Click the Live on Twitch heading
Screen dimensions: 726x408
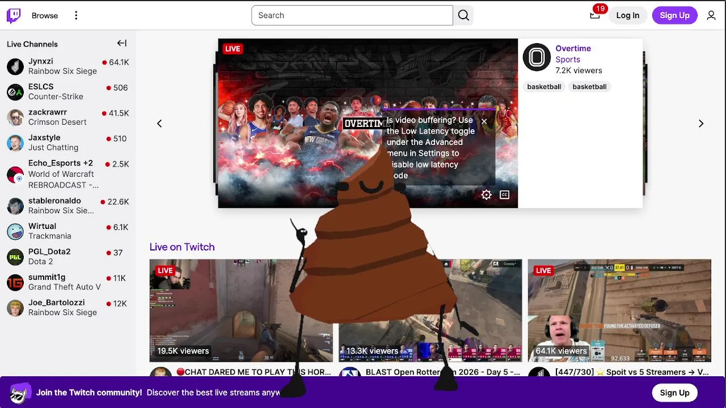[182, 247]
